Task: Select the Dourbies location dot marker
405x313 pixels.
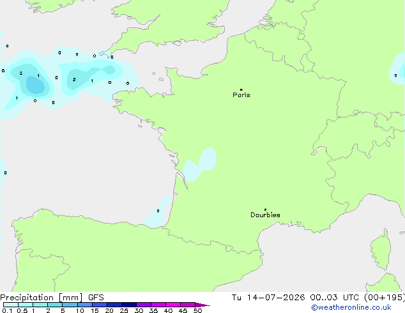Action: (x=265, y=210)
